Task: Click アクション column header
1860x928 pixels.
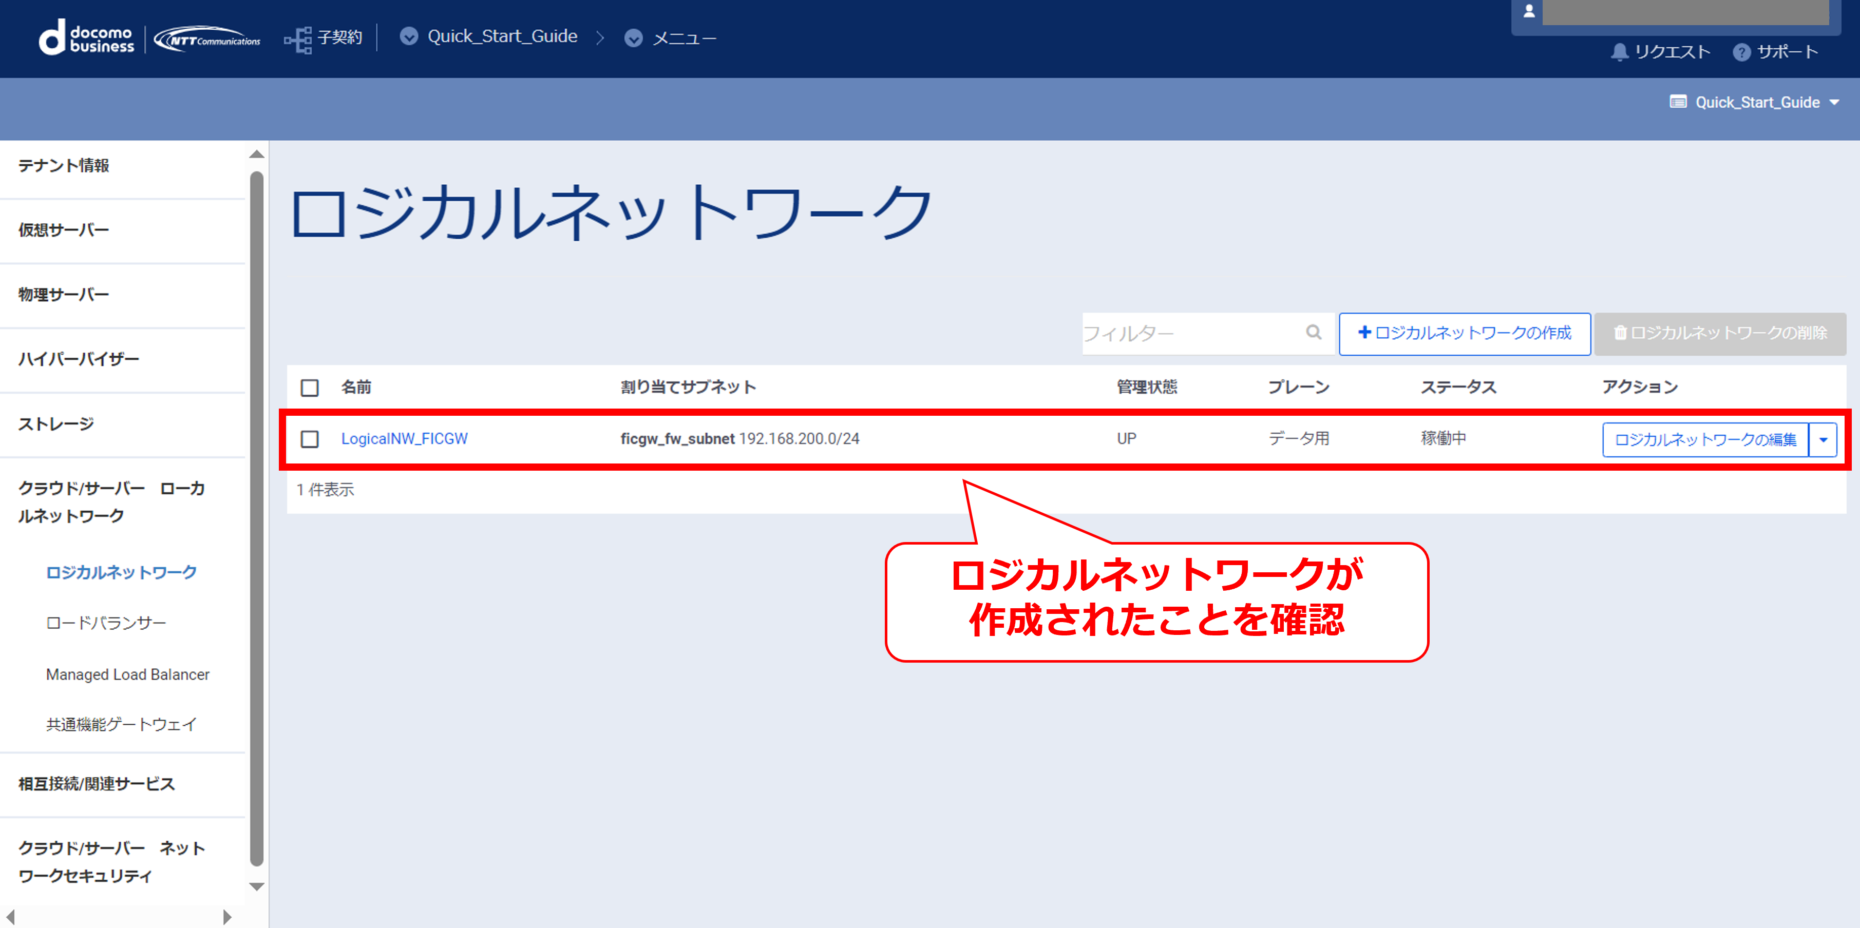Action: click(1640, 388)
